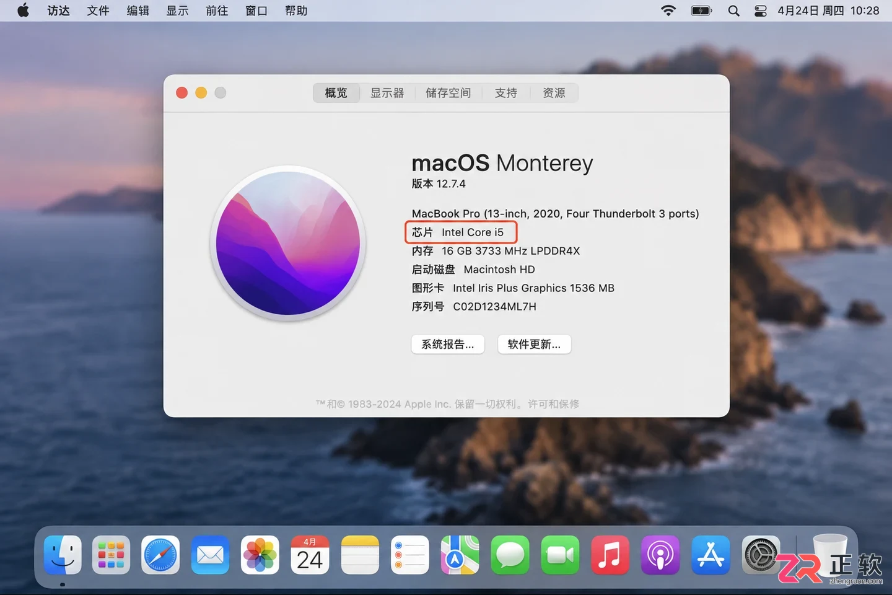Open System Preferences gear icon

click(x=761, y=555)
